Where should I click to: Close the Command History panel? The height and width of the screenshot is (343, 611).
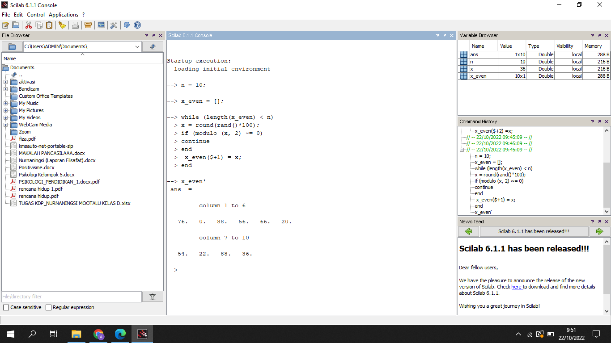coord(607,121)
